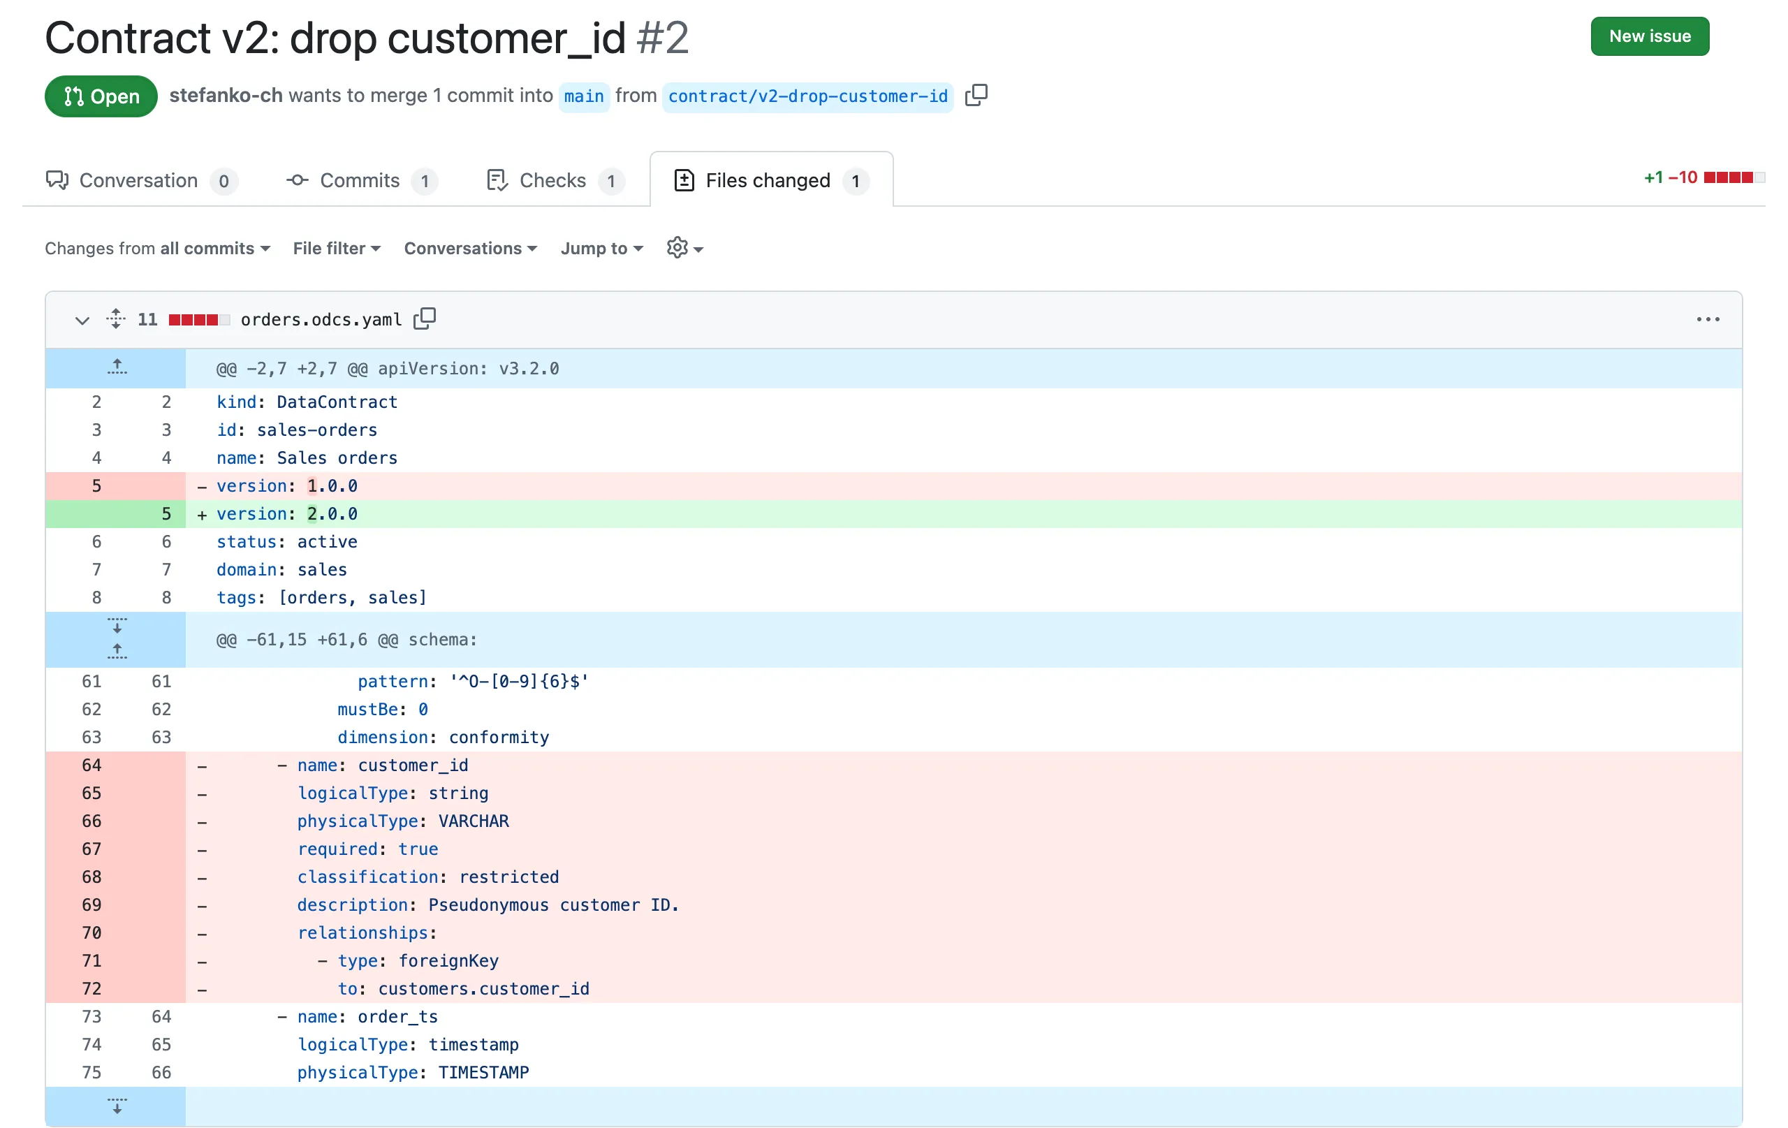The image size is (1788, 1128).
Task: Select the Files changed tab
Action: pos(771,180)
